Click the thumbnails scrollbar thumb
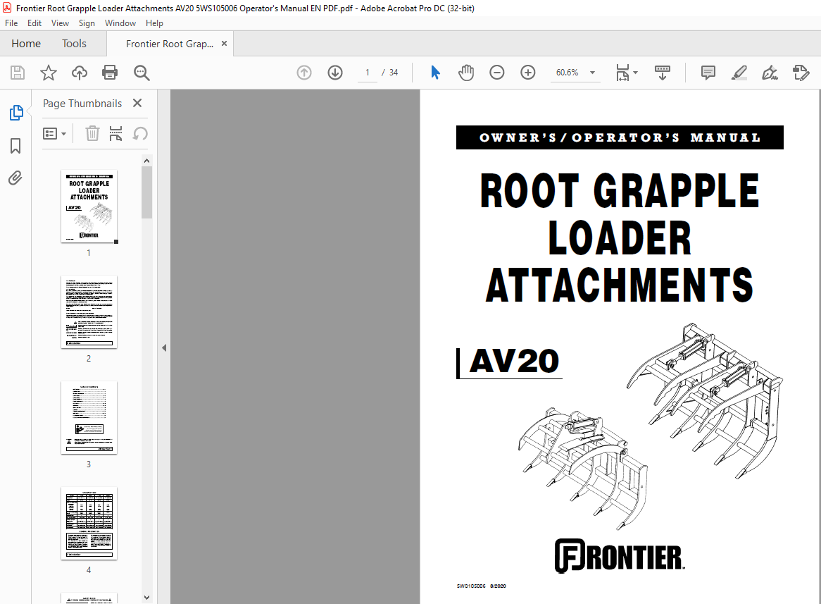This screenshot has width=821, height=604. 146,192
